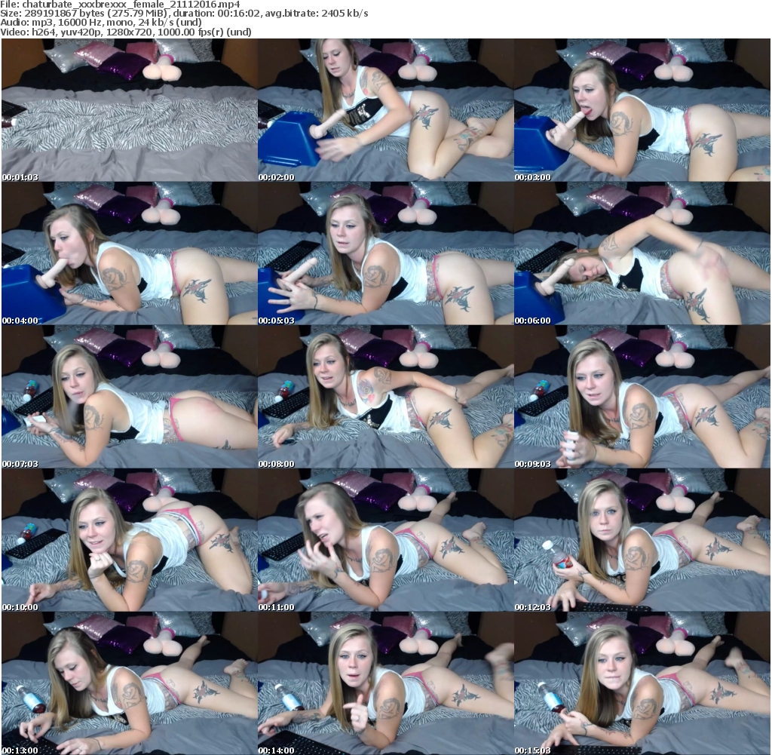Open the frame stamped 00:06:00
Screen dimensions: 772x755
pyautogui.click(x=642, y=253)
